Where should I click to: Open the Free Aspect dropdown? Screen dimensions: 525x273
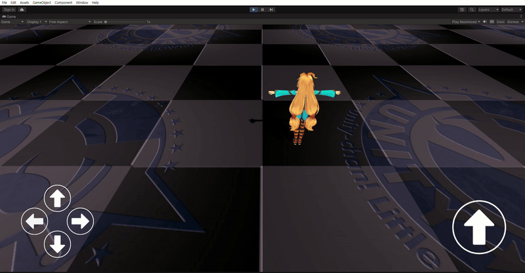(x=70, y=22)
